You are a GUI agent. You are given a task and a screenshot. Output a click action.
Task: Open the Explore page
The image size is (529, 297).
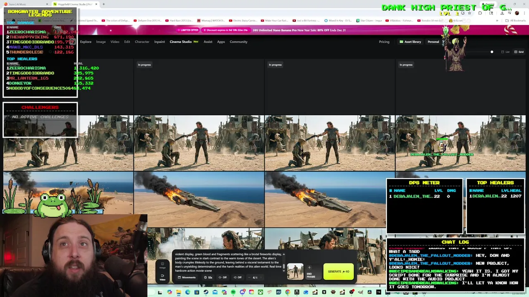pyautogui.click(x=86, y=42)
